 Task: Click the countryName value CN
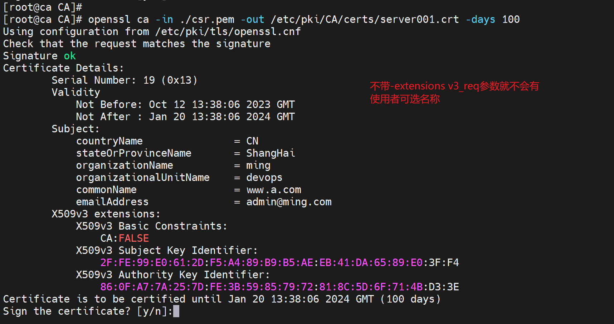click(252, 141)
